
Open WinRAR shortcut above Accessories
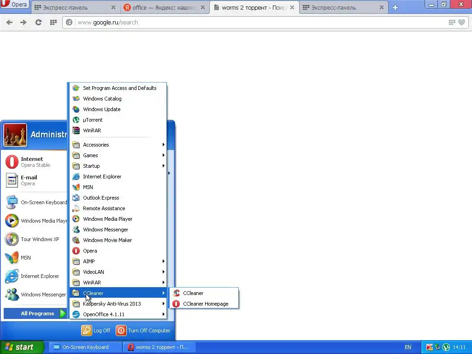tap(118, 130)
